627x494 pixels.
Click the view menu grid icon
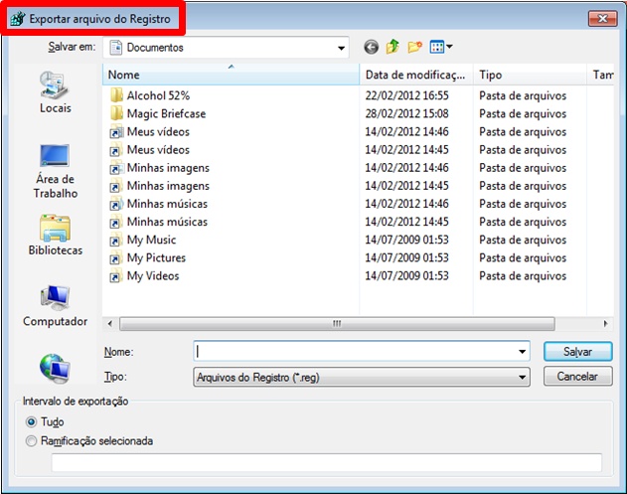[x=436, y=47]
